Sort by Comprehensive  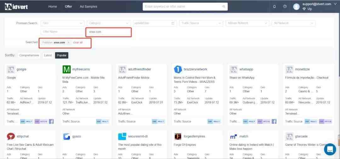pos(29,55)
